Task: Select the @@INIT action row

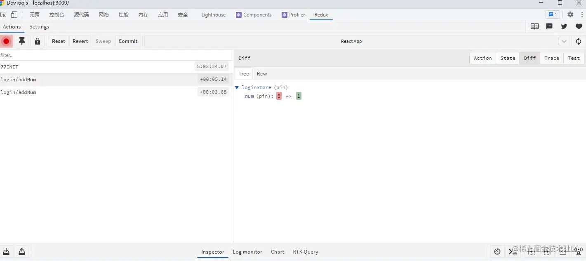Action: pyautogui.click(x=117, y=67)
